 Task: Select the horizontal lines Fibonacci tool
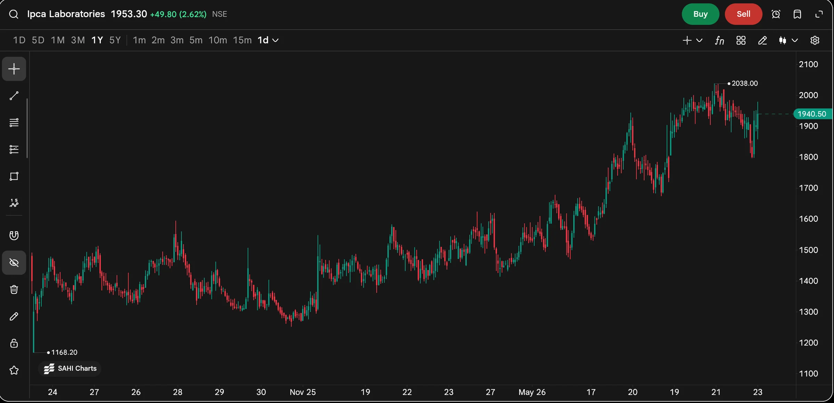point(14,123)
